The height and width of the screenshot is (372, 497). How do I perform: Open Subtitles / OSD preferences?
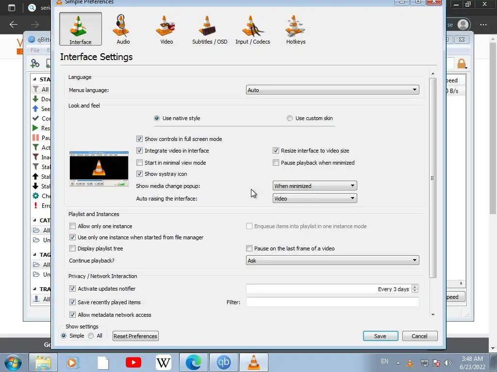pyautogui.click(x=210, y=29)
